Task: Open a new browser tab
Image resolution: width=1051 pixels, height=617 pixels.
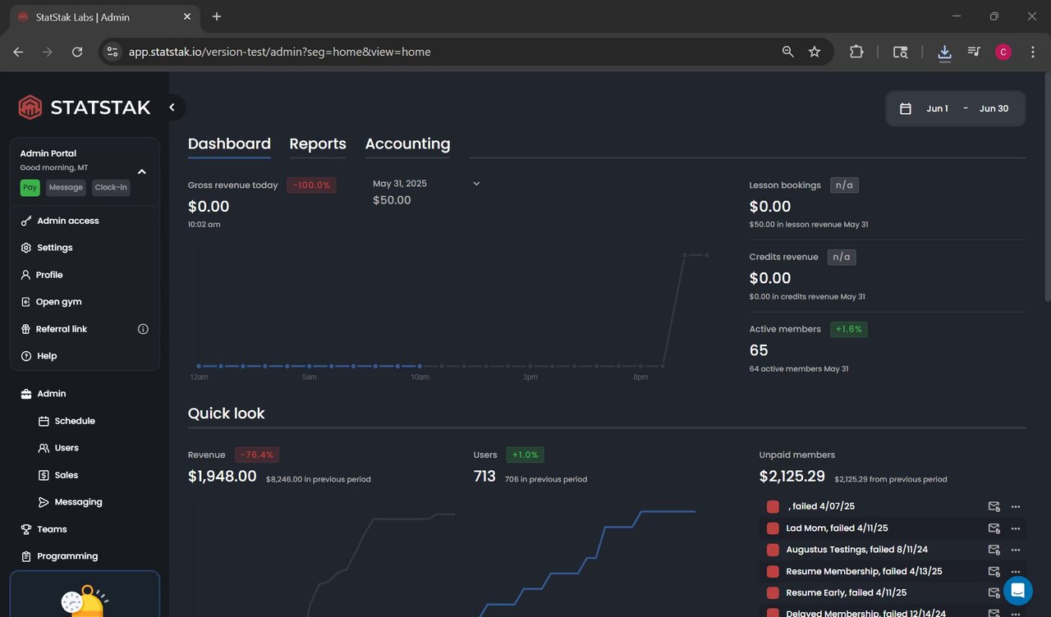Action: click(217, 16)
